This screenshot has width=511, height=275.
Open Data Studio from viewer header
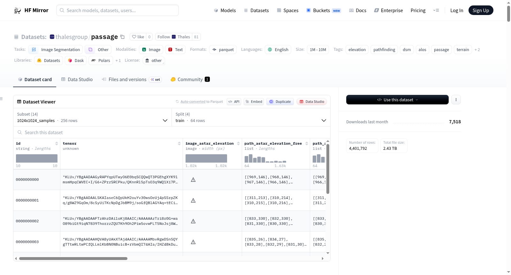[x=312, y=102]
